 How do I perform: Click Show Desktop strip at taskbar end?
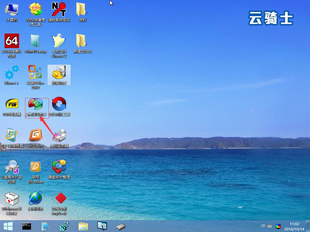click(x=308, y=226)
